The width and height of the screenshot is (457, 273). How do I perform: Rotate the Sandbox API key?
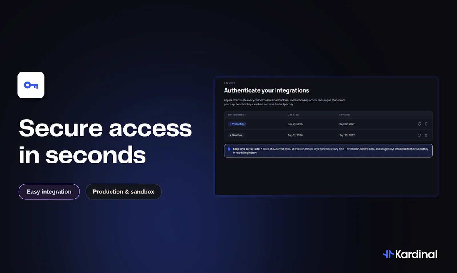click(420, 135)
